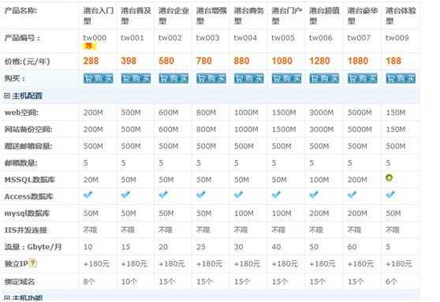Click bound domains value 10个
440x302 pixels.
[x=129, y=281]
